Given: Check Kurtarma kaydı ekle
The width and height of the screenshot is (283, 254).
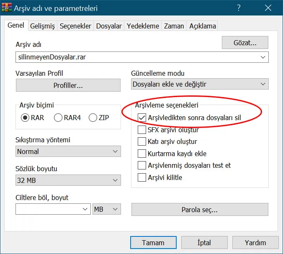Looking at the screenshot, I should point(172,154).
